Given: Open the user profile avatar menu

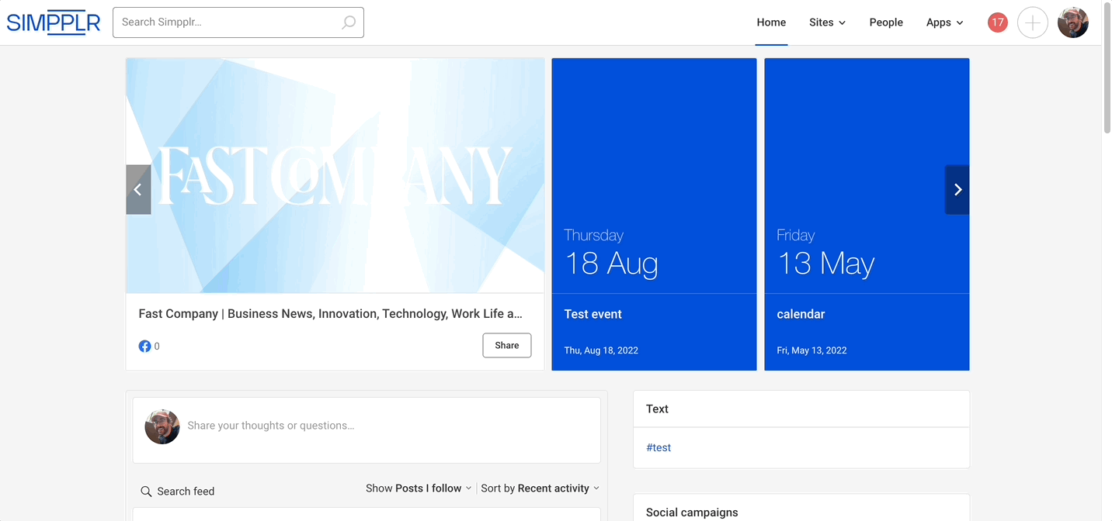Looking at the screenshot, I should click(x=1073, y=22).
